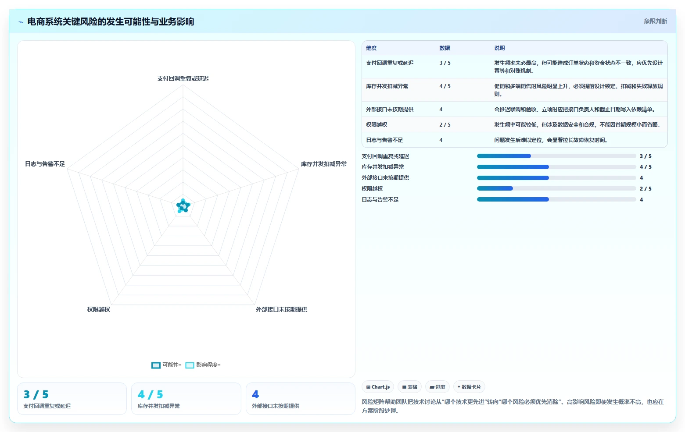Select the 支付回调重复或延迟 table row name
The height and width of the screenshot is (432, 685).
[x=390, y=63]
